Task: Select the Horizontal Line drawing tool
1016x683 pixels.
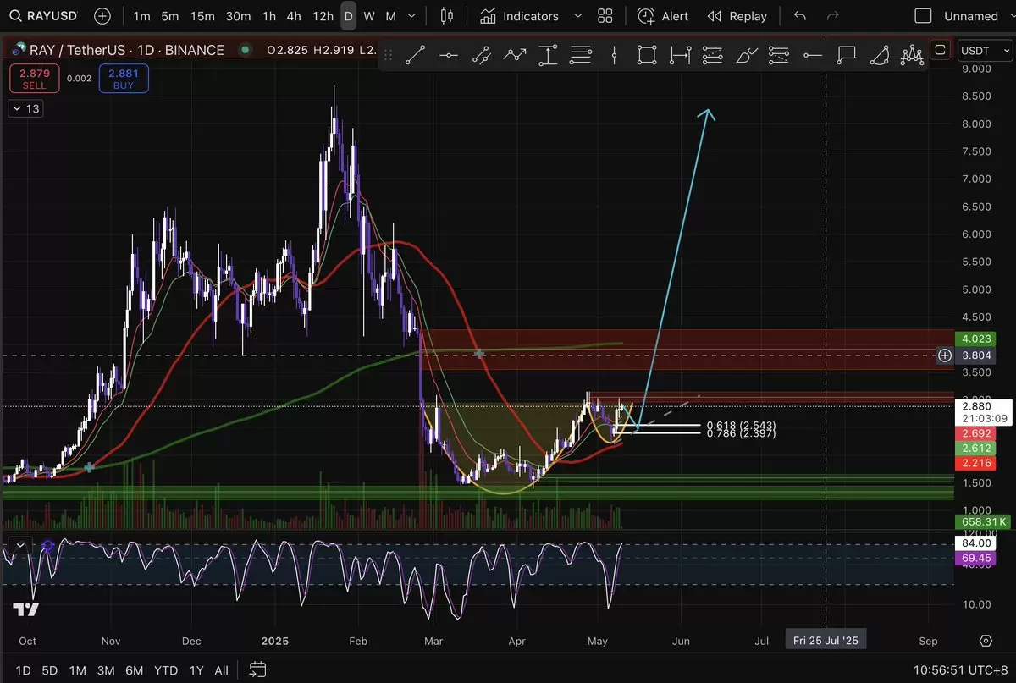Action: coord(449,56)
